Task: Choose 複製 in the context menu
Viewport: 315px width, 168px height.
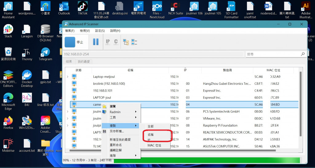Action: tap(121, 126)
